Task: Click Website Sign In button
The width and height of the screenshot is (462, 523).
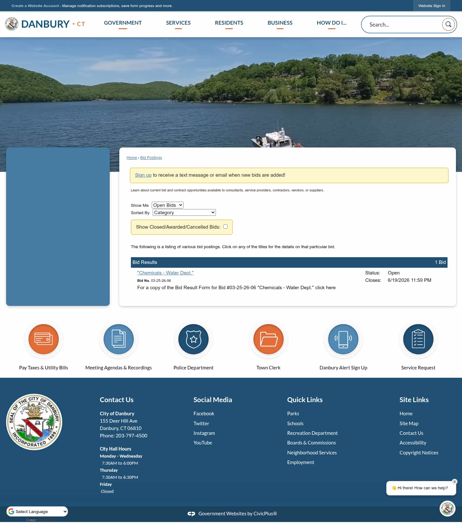Action: click(432, 6)
